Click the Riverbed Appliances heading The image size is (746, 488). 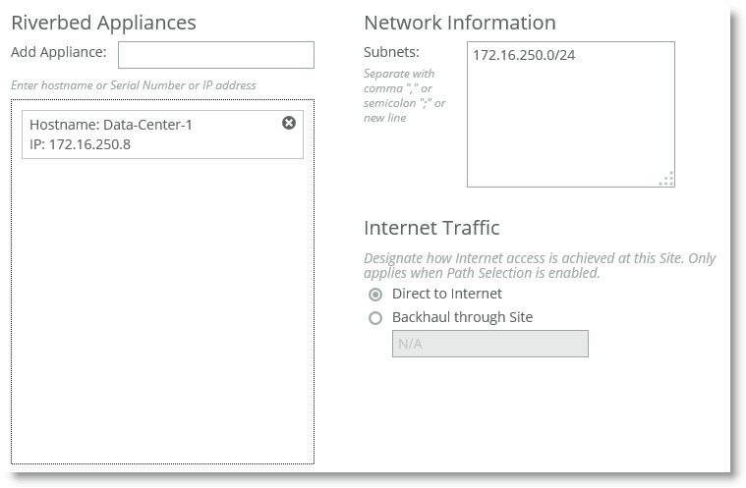[103, 23]
